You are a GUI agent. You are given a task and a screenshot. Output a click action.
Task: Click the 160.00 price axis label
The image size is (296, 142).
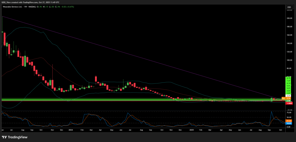pos(288,35)
